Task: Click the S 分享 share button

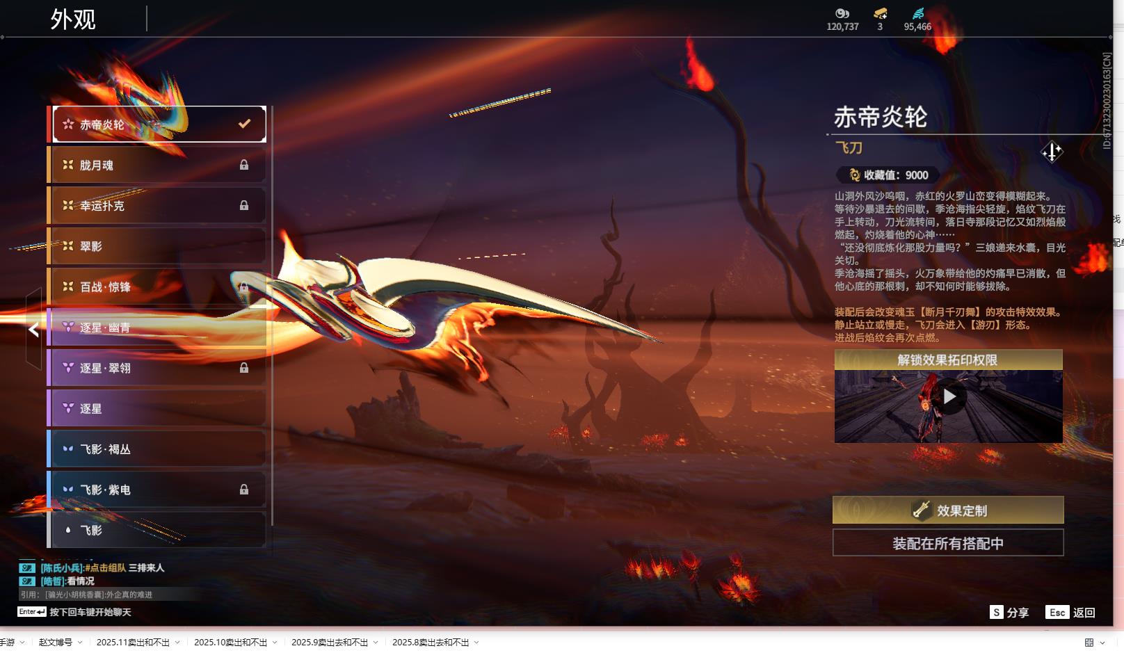Action: click(1009, 612)
